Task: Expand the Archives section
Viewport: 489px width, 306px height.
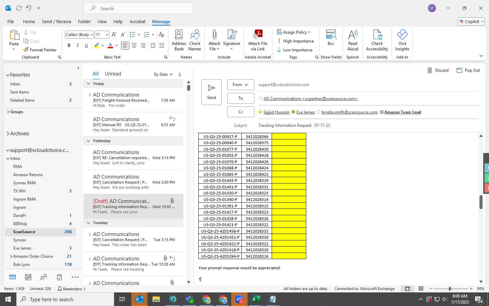Action: coord(7,134)
